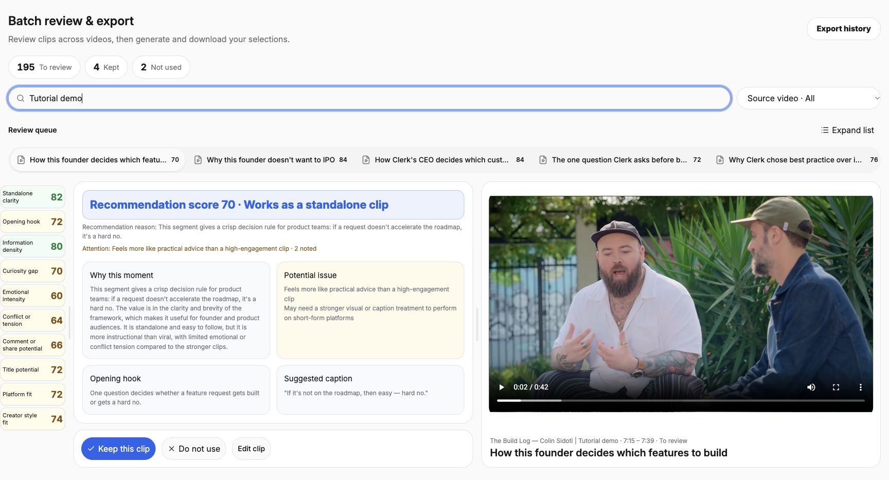Select queue clip 'Why this founder doesn't want to IPO'
The width and height of the screenshot is (889, 480).
(x=271, y=160)
